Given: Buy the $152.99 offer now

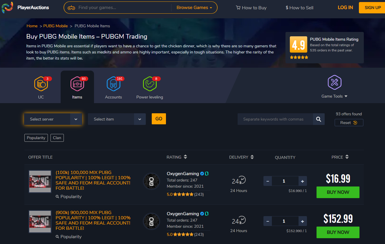Looking at the screenshot, I should (x=338, y=232).
